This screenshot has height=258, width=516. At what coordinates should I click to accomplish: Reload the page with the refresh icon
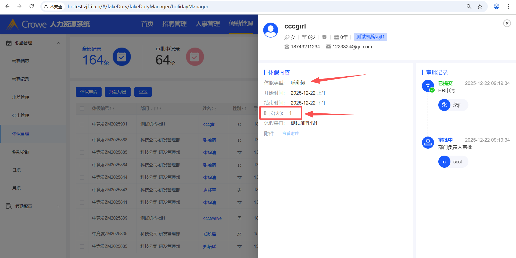31,6
